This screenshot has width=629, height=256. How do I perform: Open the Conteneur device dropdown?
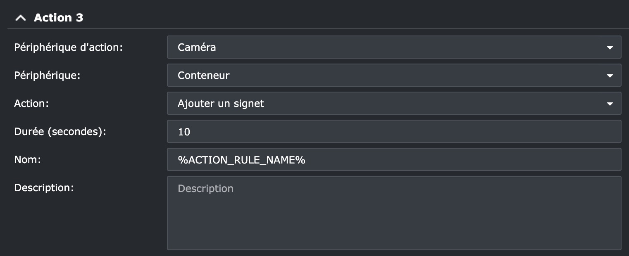(388, 75)
